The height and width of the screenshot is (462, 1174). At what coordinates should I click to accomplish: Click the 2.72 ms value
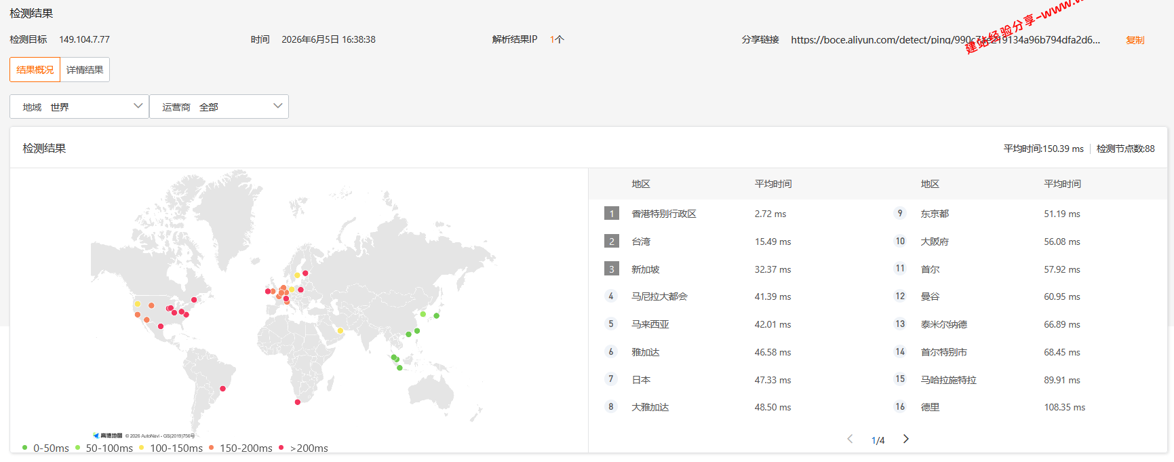pyautogui.click(x=770, y=214)
